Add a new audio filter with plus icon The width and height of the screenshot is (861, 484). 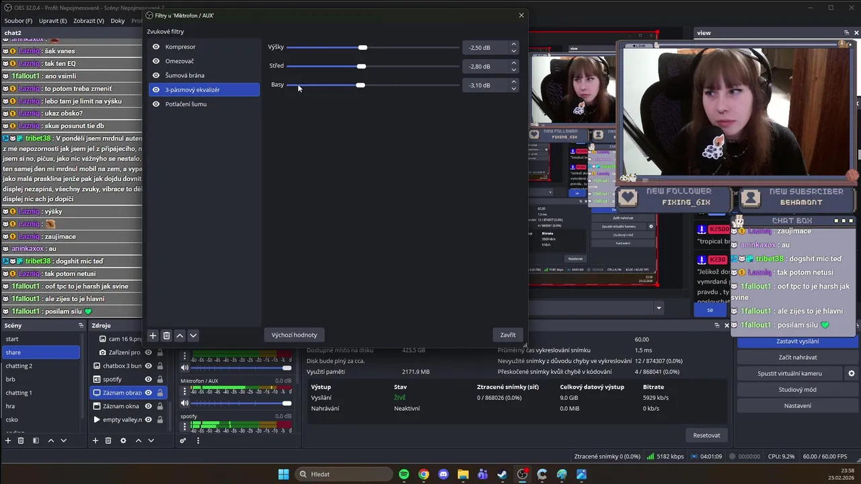tap(153, 335)
